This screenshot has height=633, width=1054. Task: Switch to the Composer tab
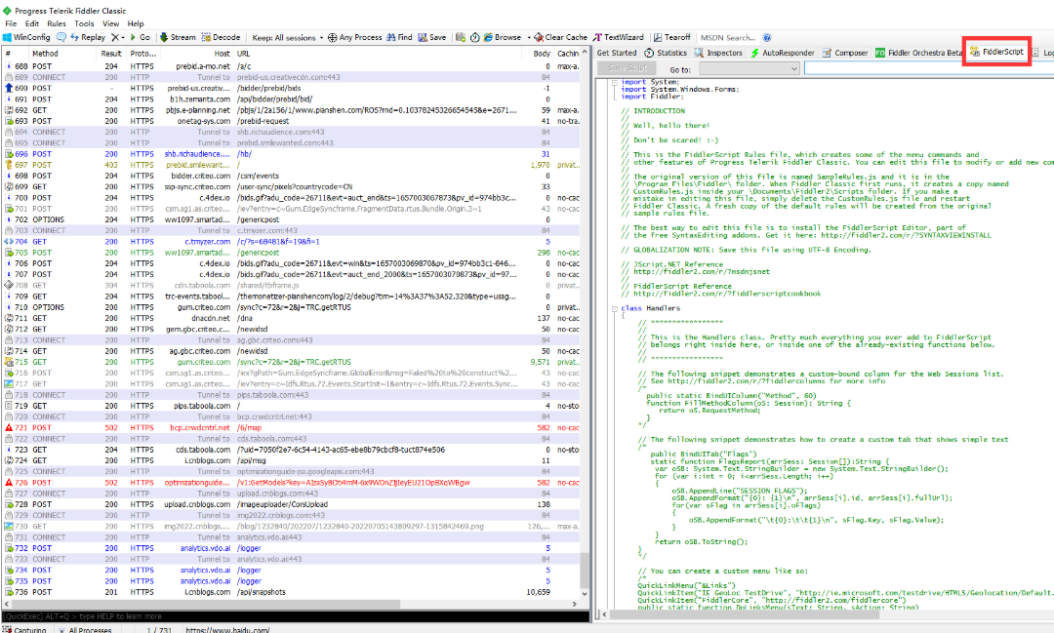tap(845, 53)
